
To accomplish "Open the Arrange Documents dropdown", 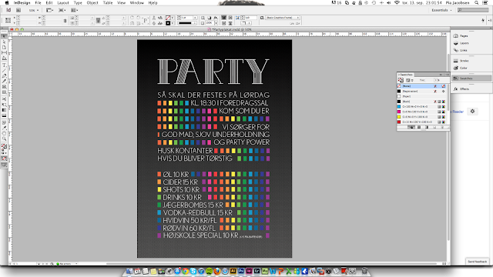I will 75,10.
